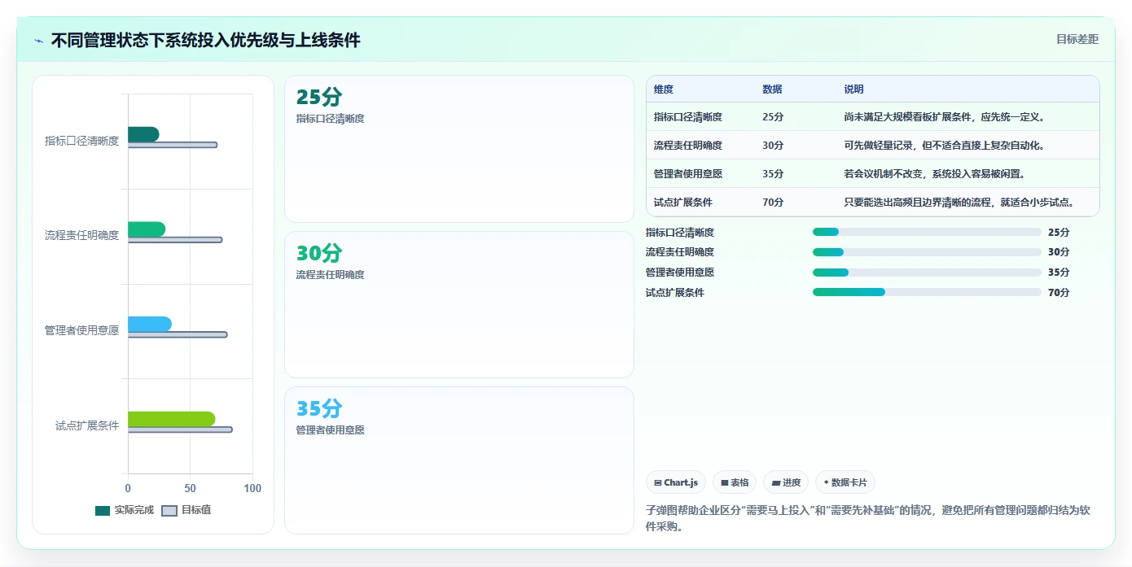Toggle the 目标值 legend color box

[x=169, y=511]
